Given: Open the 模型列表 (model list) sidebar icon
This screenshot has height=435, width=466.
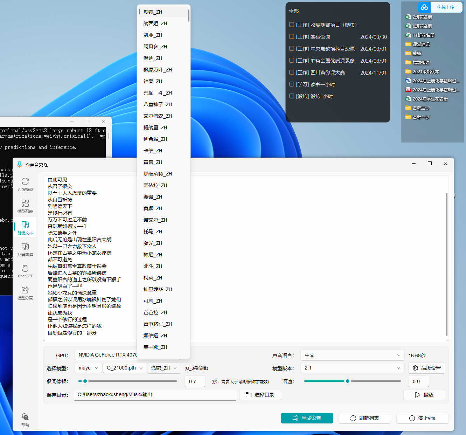Looking at the screenshot, I should click(x=25, y=206).
